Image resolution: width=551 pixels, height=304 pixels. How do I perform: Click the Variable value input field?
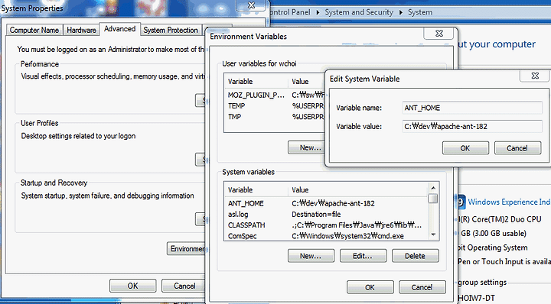pyautogui.click(x=472, y=126)
